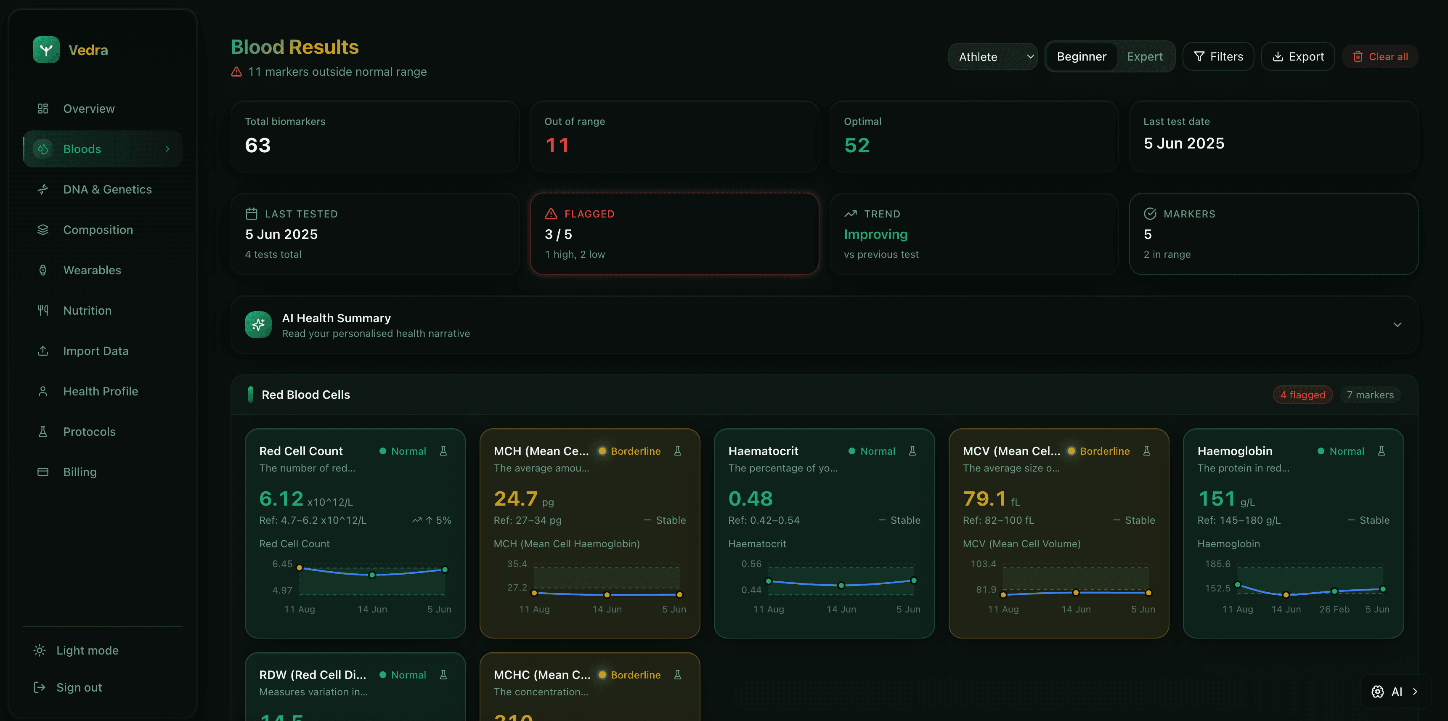This screenshot has height=721, width=1448.
Task: Click flask icon on MCHC card
Action: pos(678,675)
